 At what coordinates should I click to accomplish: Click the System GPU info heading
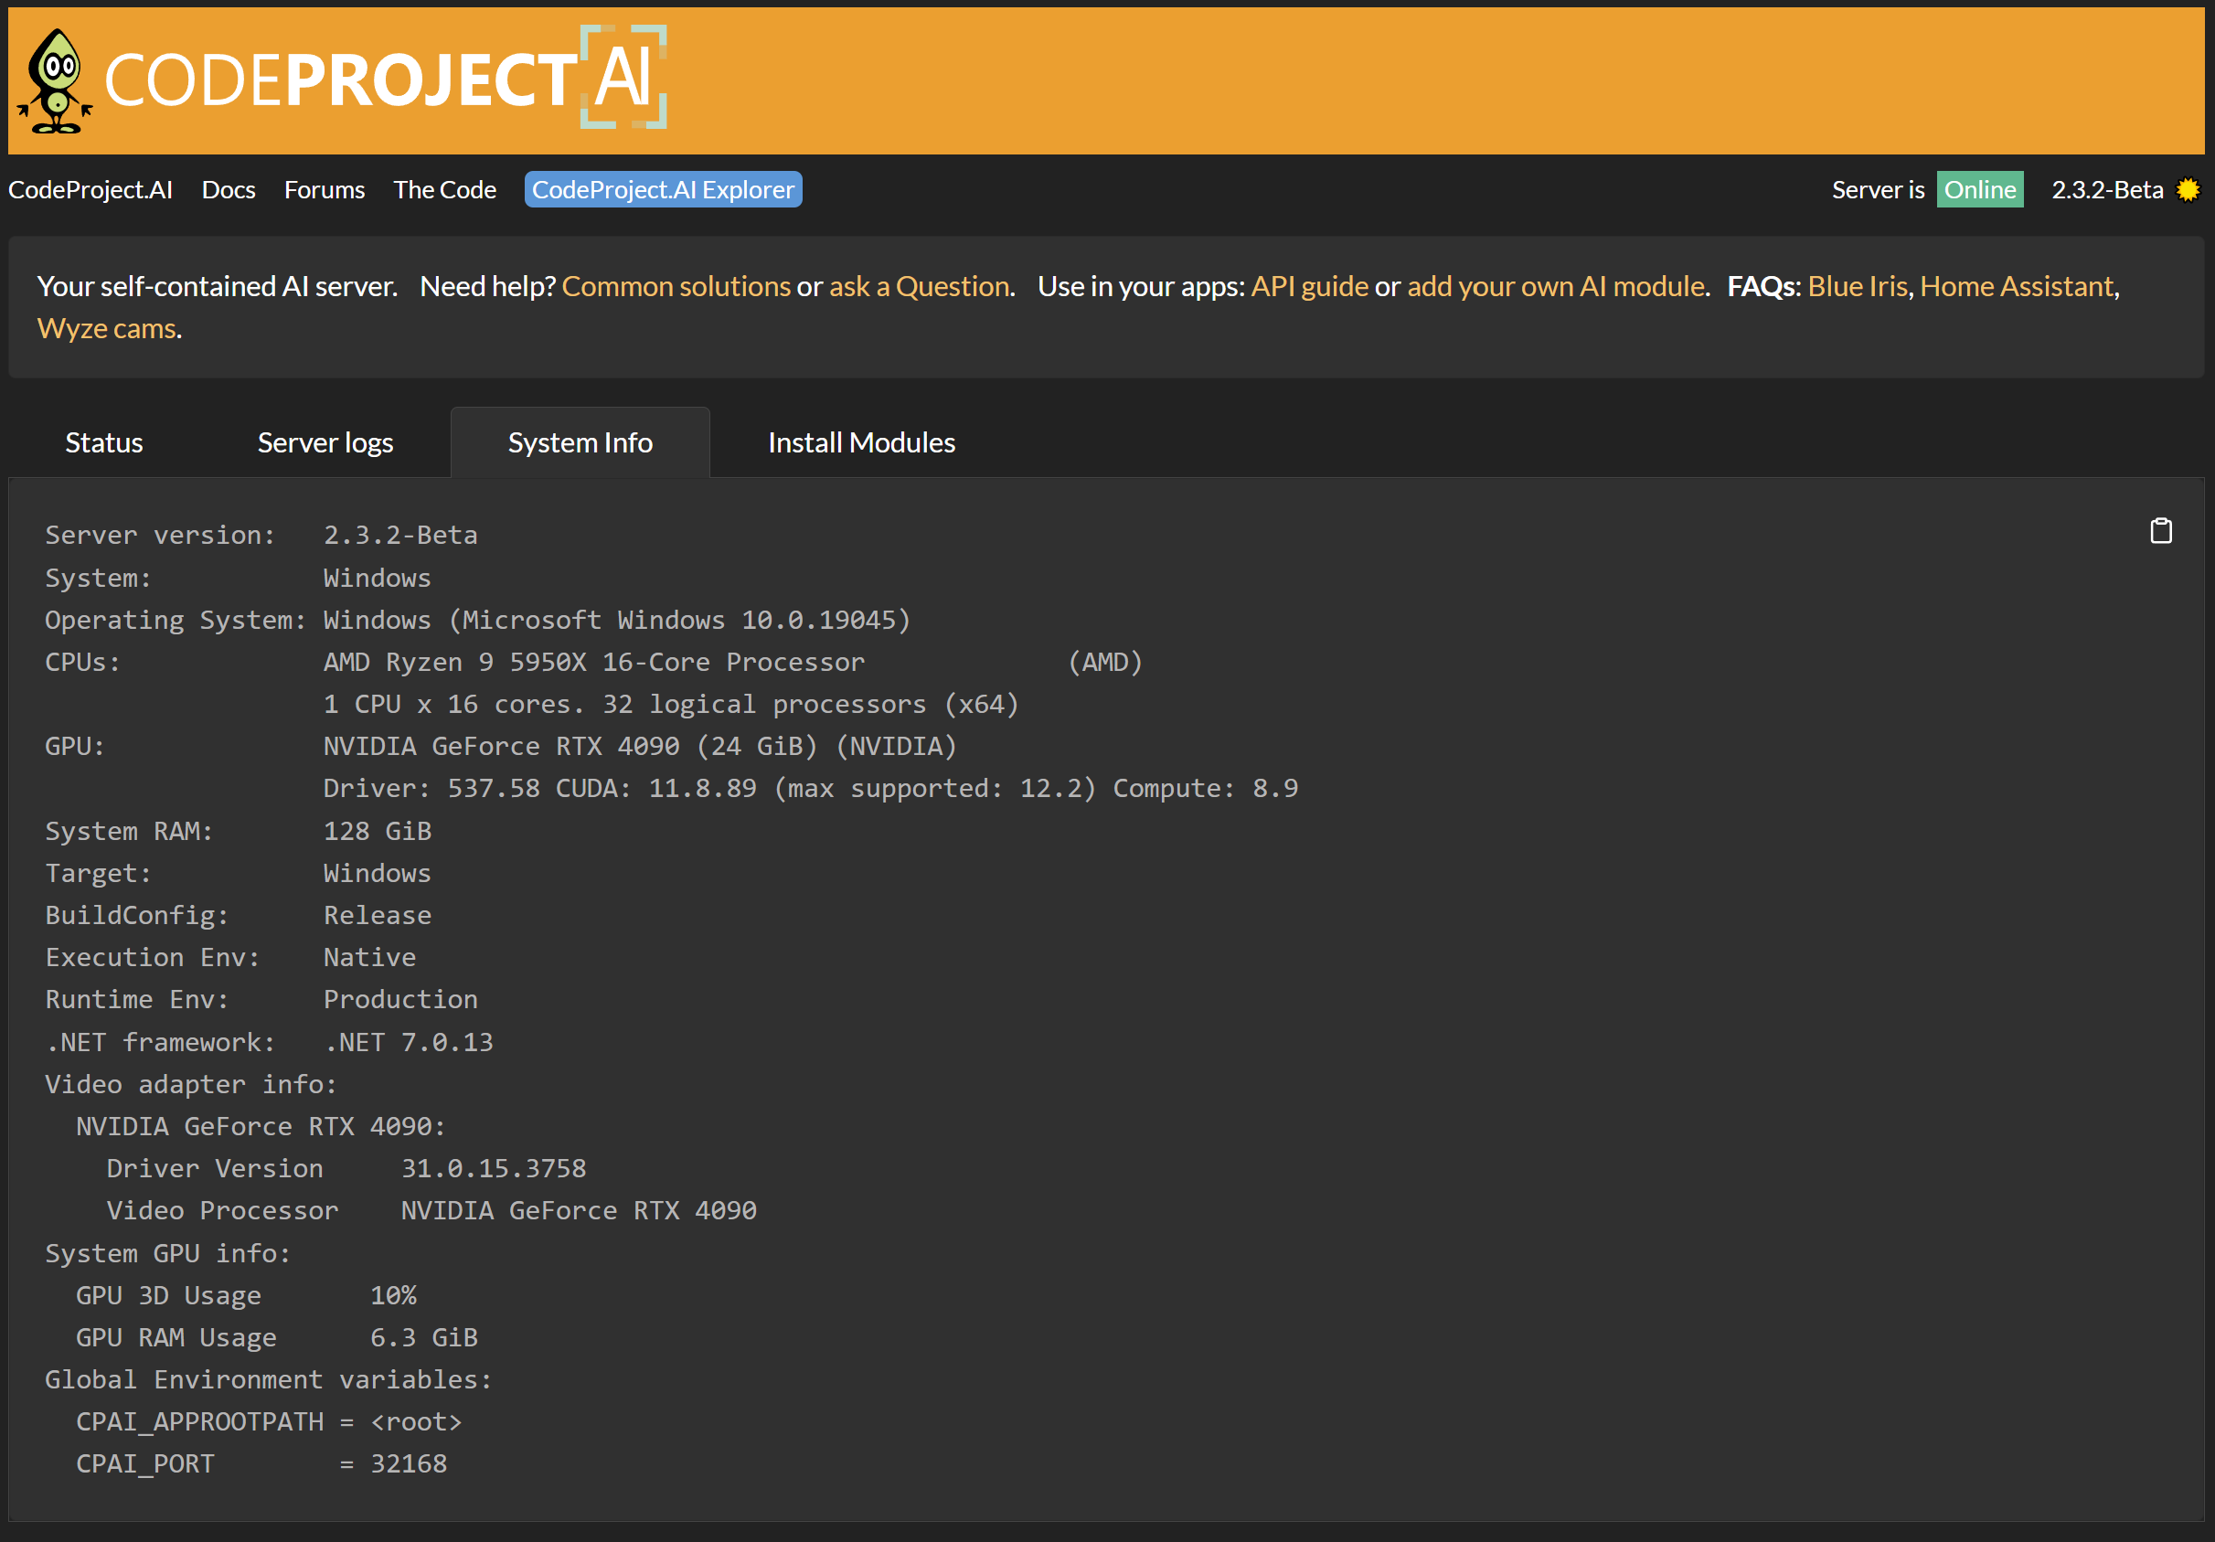click(x=168, y=1254)
